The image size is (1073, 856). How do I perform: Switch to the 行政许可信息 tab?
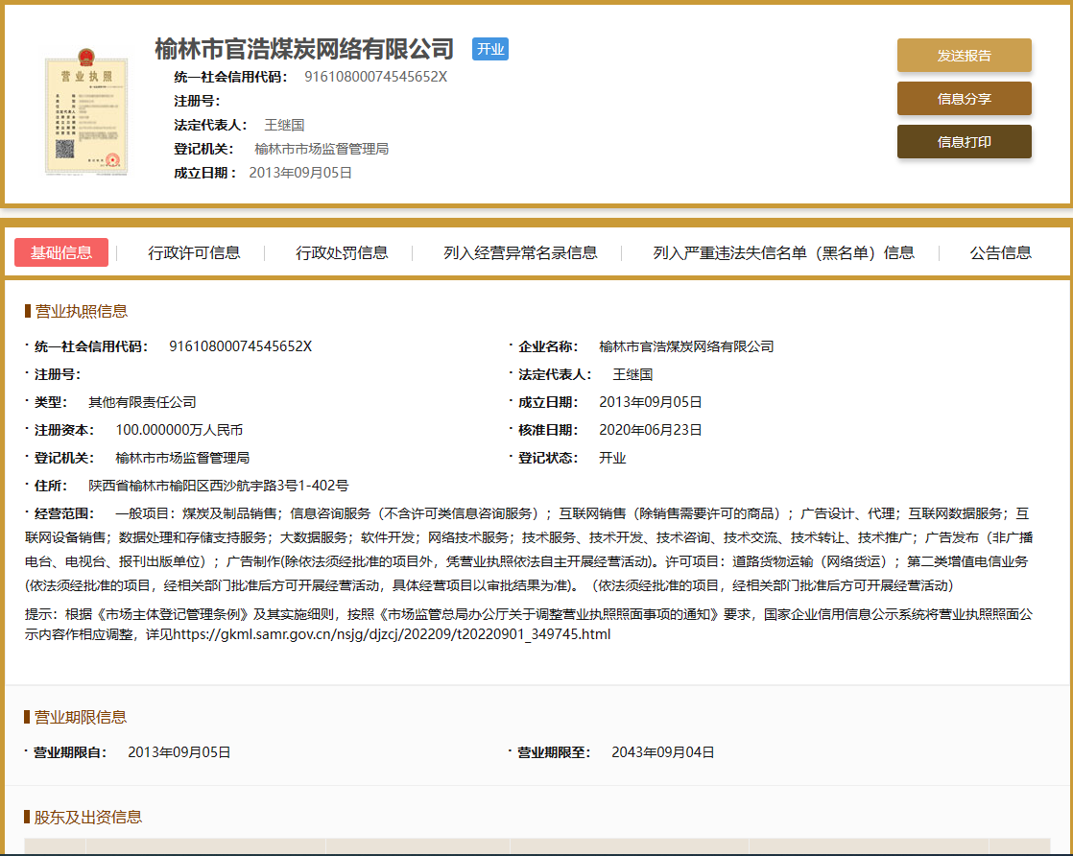(194, 252)
